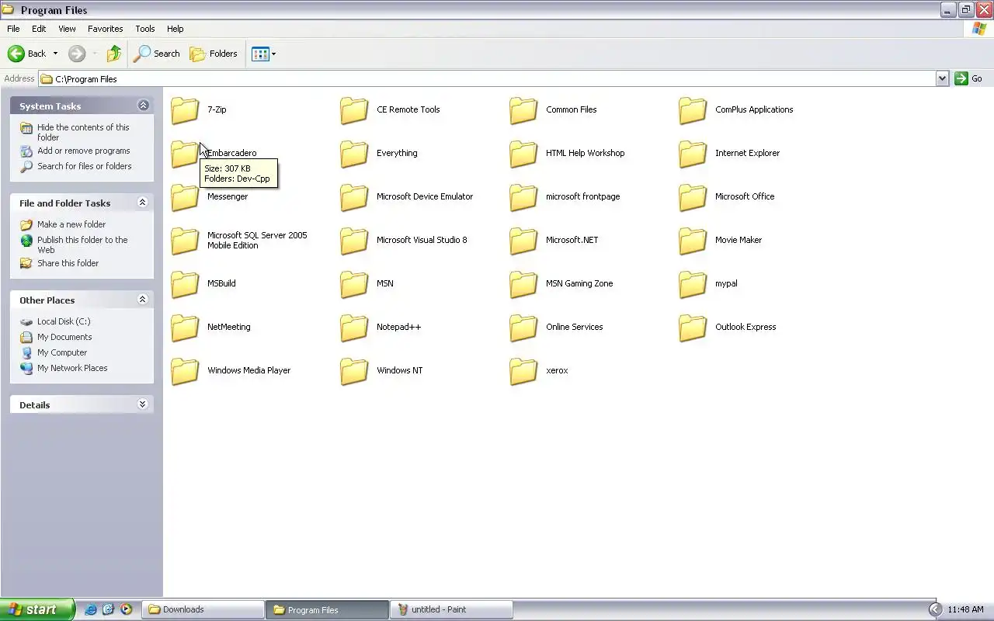Screen dimensions: 994x621
Task: Select the Messenger folder icon
Action: point(185,197)
